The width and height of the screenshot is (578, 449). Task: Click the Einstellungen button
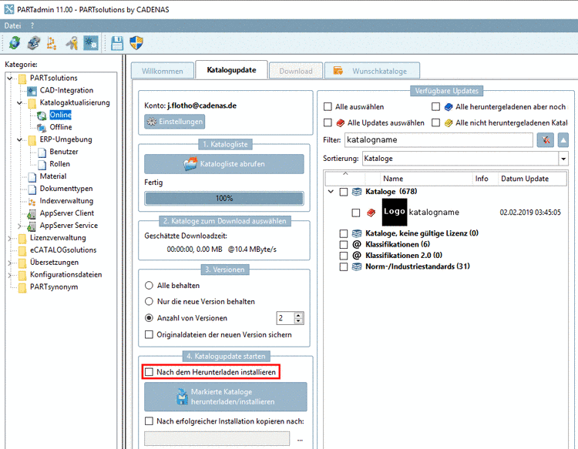pyautogui.click(x=175, y=122)
